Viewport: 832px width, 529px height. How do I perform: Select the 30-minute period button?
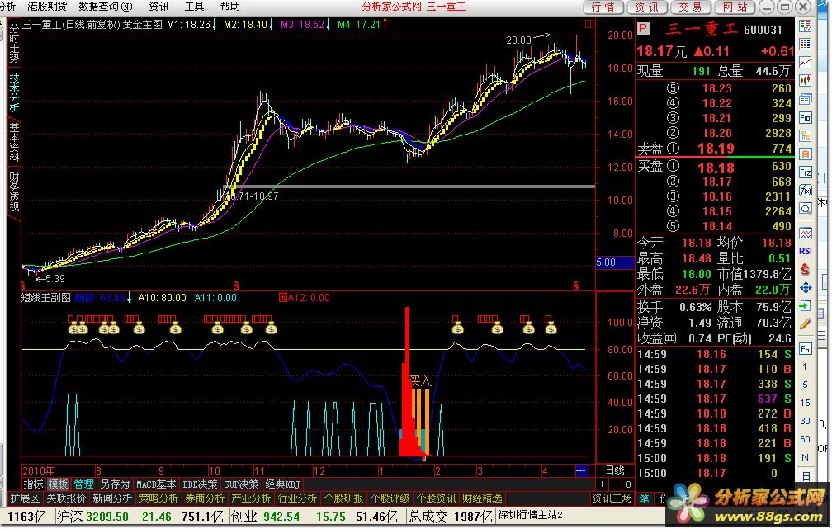coord(806,421)
